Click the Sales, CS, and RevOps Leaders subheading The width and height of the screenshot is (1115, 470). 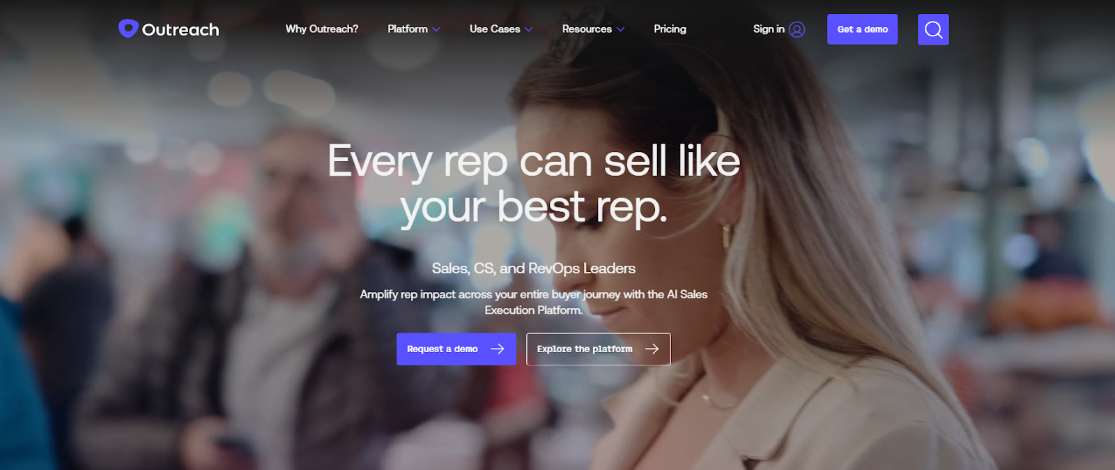tap(534, 268)
